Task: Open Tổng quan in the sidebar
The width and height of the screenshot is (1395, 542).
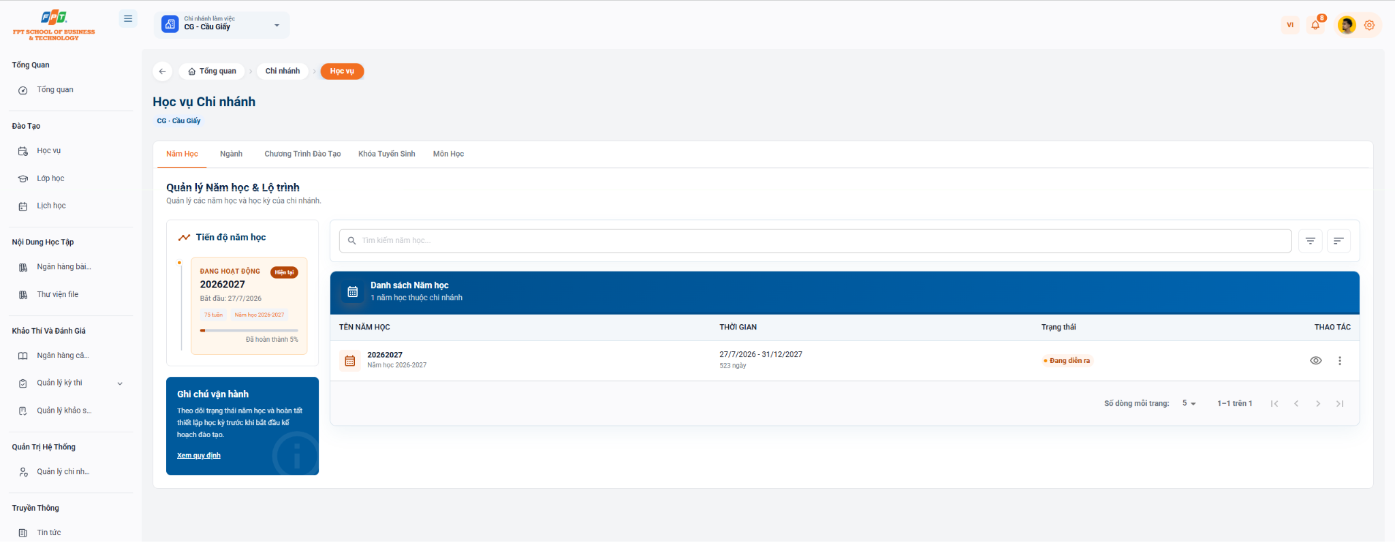Action: coord(71,90)
